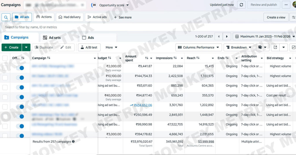The width and height of the screenshot is (296, 155).
Task: Check the select-all header checkbox
Action: [x=5, y=58]
